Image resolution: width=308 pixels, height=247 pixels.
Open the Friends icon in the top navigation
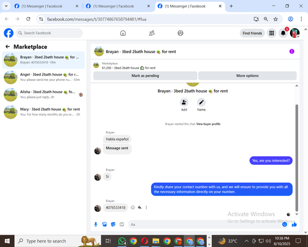click(152, 33)
